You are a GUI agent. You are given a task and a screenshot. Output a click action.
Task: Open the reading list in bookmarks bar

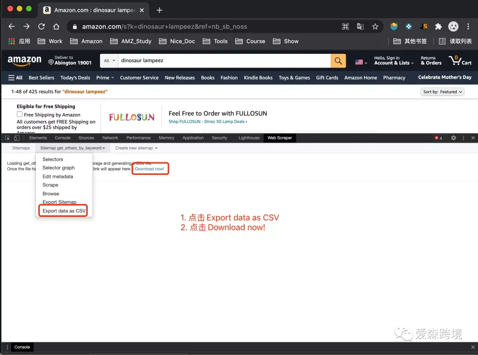tap(455, 41)
